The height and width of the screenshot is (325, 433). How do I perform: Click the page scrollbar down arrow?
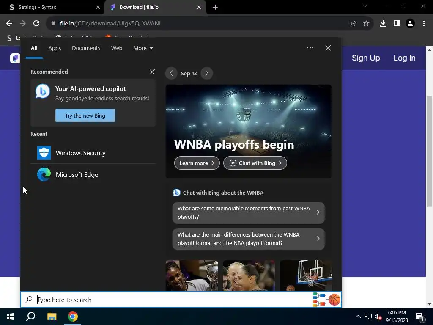[x=429, y=304]
